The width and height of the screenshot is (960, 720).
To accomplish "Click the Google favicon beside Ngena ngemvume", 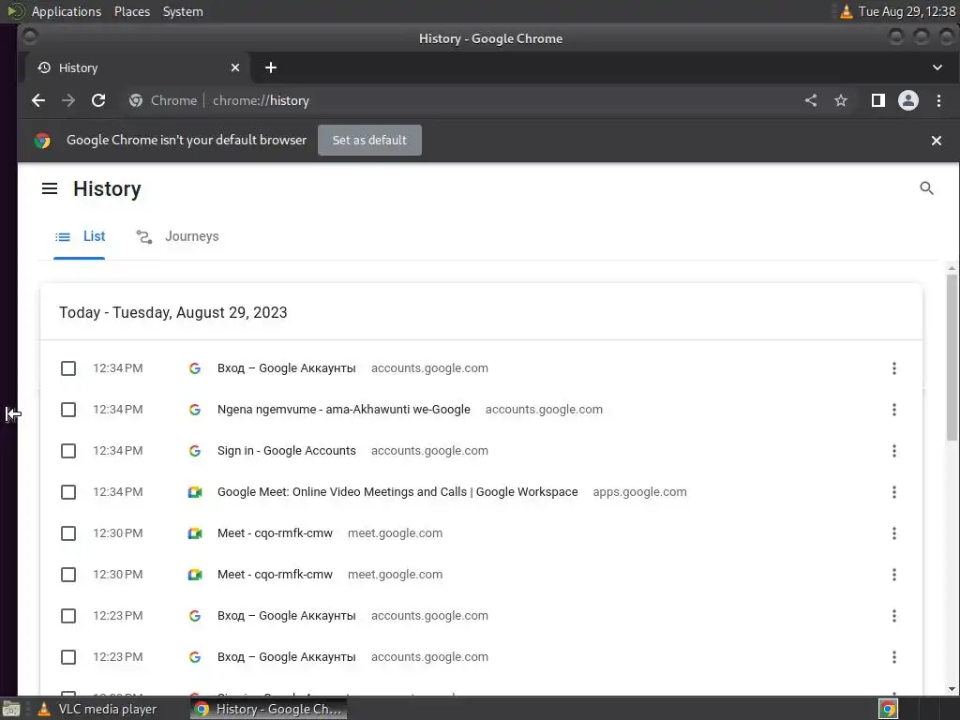I will tap(195, 410).
